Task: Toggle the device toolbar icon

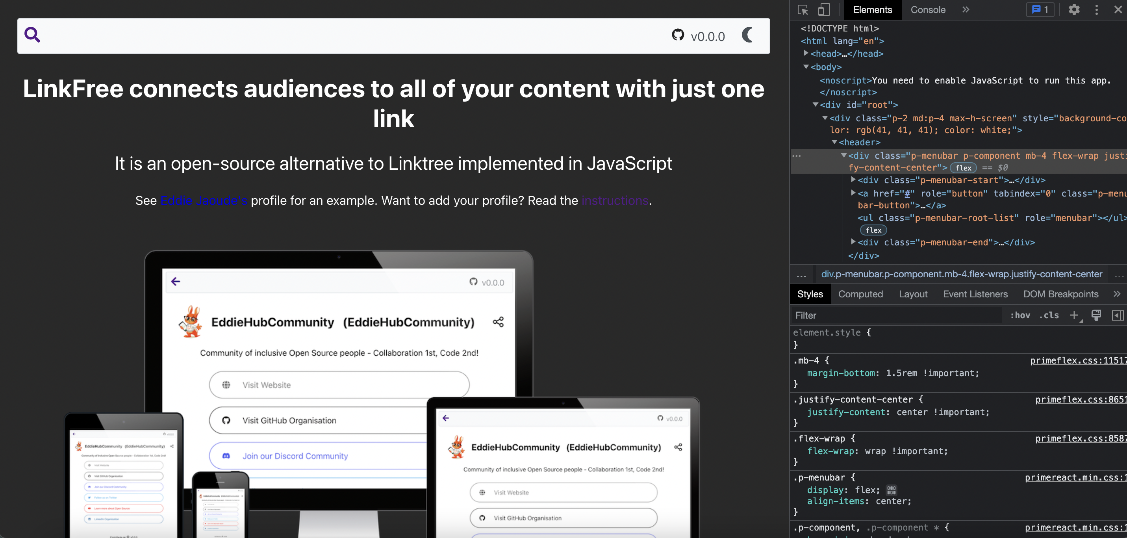Action: click(x=823, y=9)
